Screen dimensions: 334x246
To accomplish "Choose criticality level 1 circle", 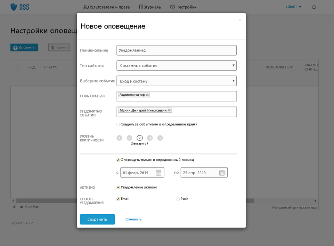I will (120, 138).
